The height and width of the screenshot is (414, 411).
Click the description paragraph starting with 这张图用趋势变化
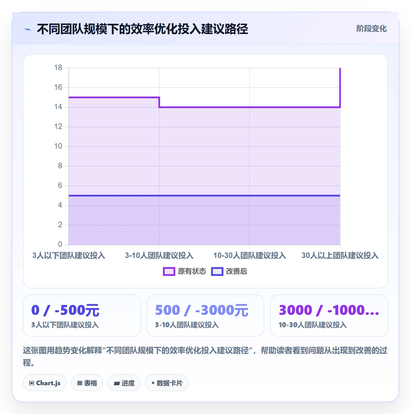tap(206, 357)
